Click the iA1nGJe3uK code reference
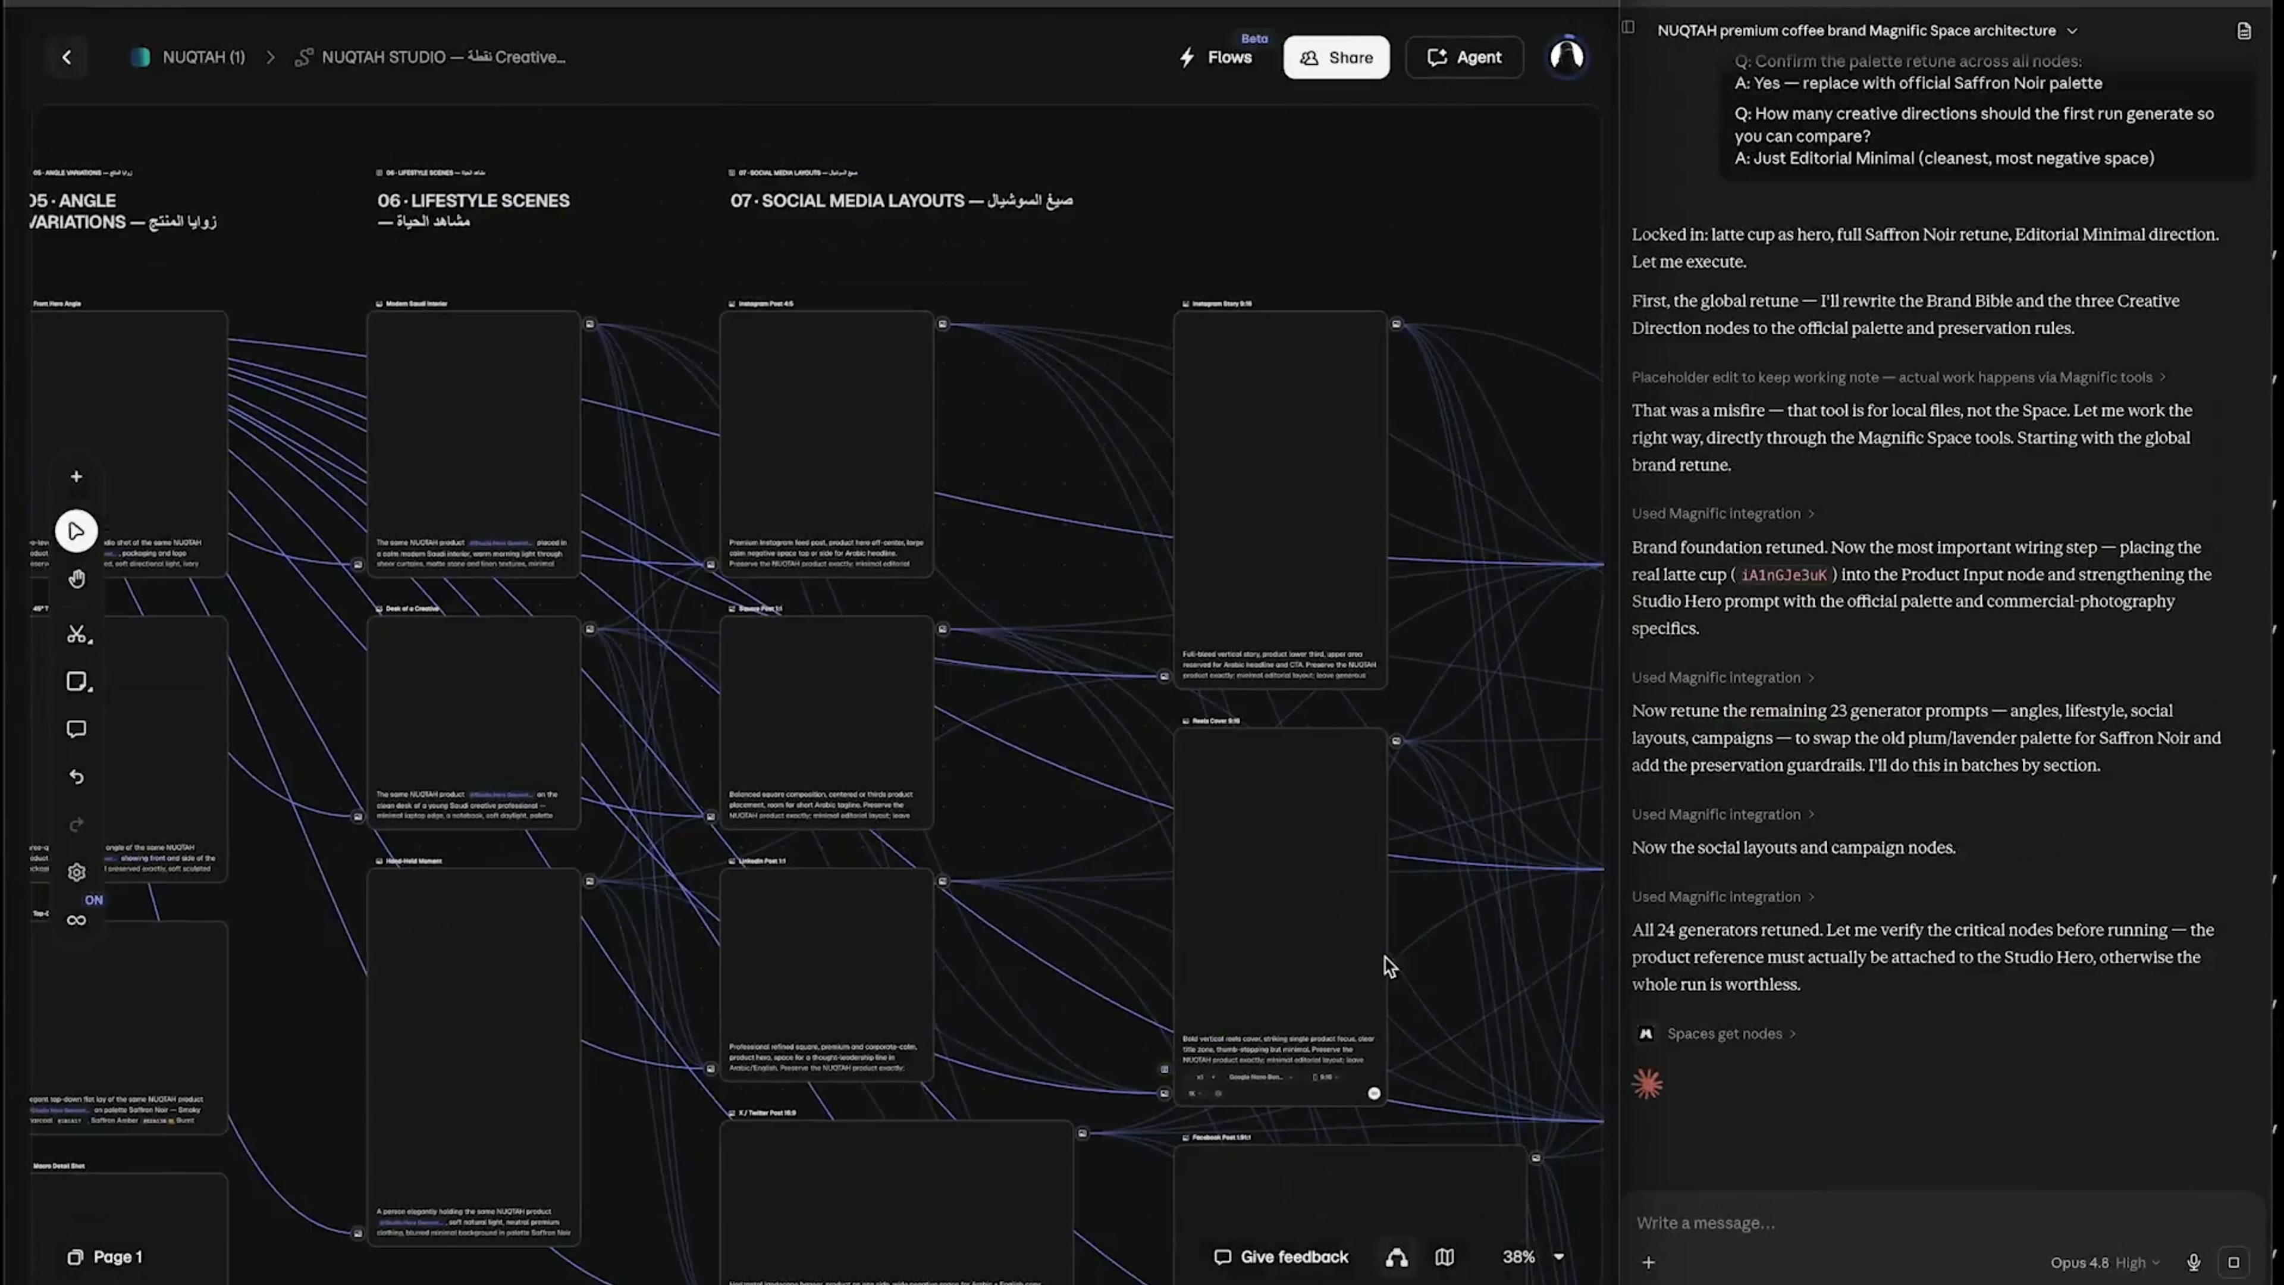The width and height of the screenshot is (2284, 1285). (1784, 575)
